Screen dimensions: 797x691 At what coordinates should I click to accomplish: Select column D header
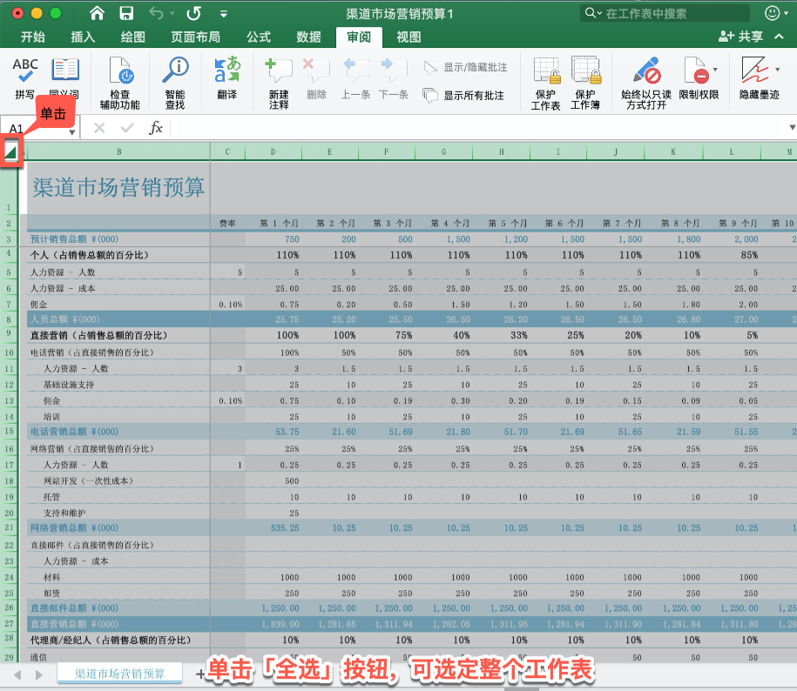coord(273,151)
